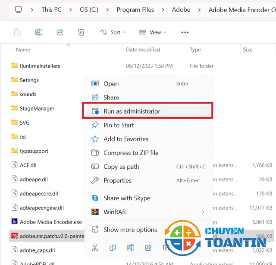276x265 pixels.
Task: Select the StageManager folder
Action: 37,108
